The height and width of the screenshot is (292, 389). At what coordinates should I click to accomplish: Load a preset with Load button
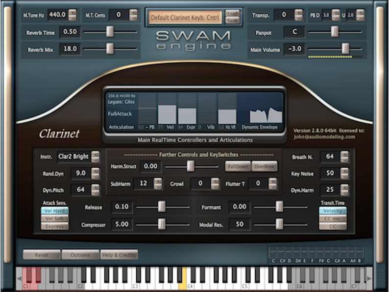(232, 14)
